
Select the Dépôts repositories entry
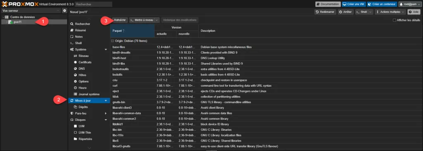click(x=83, y=107)
